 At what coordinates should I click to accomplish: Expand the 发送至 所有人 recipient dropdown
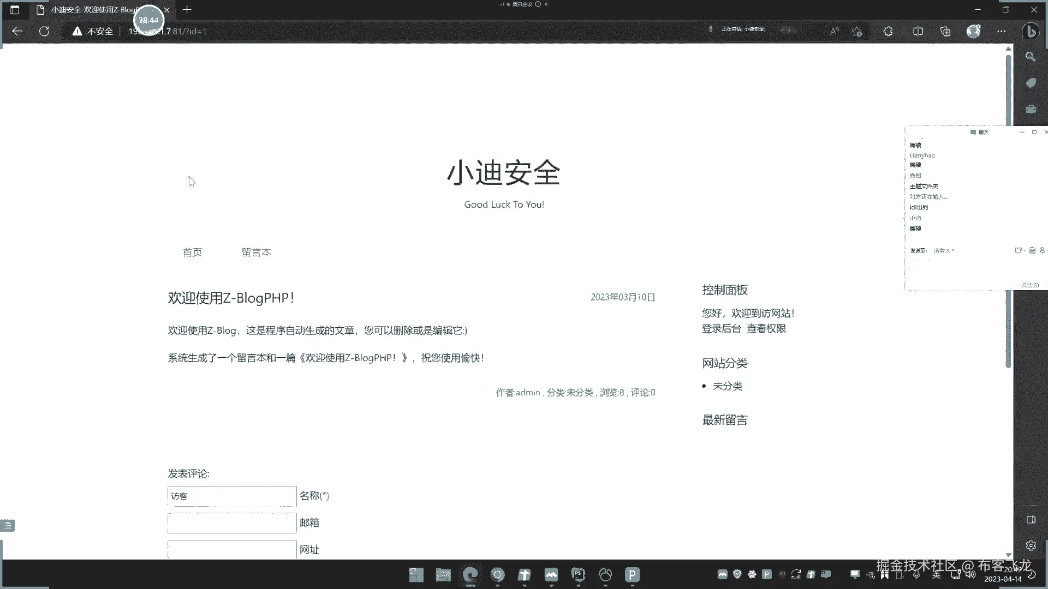(944, 251)
